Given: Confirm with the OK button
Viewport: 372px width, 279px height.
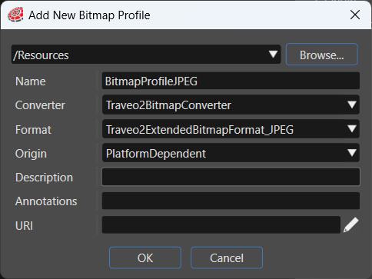Looking at the screenshot, I should click(145, 257).
